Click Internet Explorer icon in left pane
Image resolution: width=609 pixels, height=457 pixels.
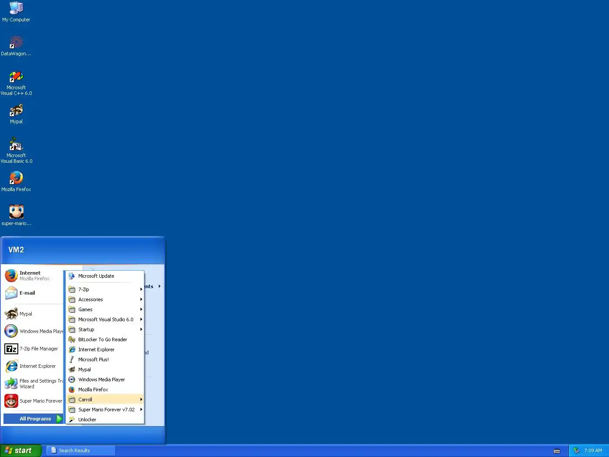click(x=11, y=366)
